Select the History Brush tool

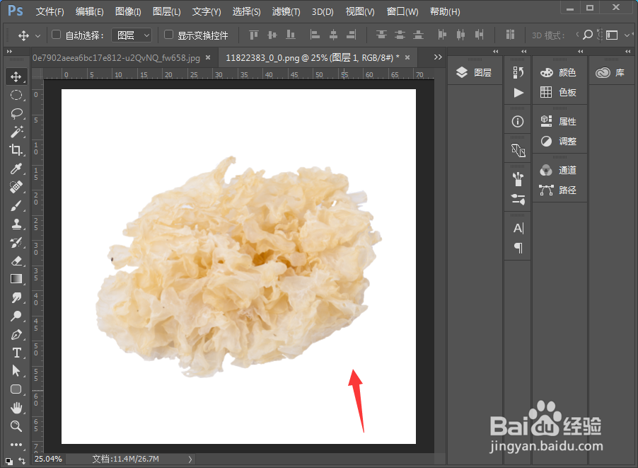[16, 242]
